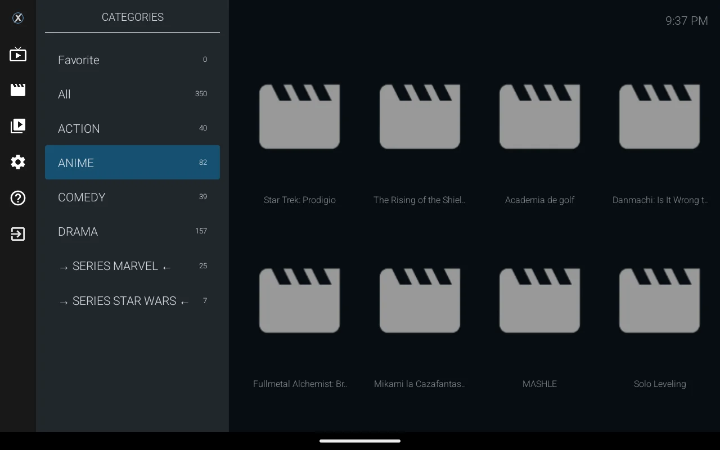Open the Live TV section icon
Image resolution: width=720 pixels, height=450 pixels.
[x=18, y=55]
